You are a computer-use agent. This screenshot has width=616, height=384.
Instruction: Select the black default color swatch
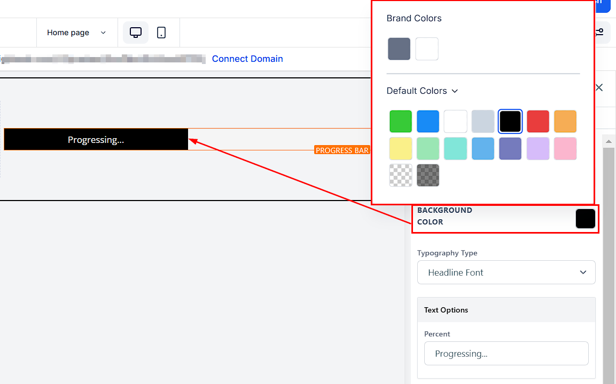(510, 122)
